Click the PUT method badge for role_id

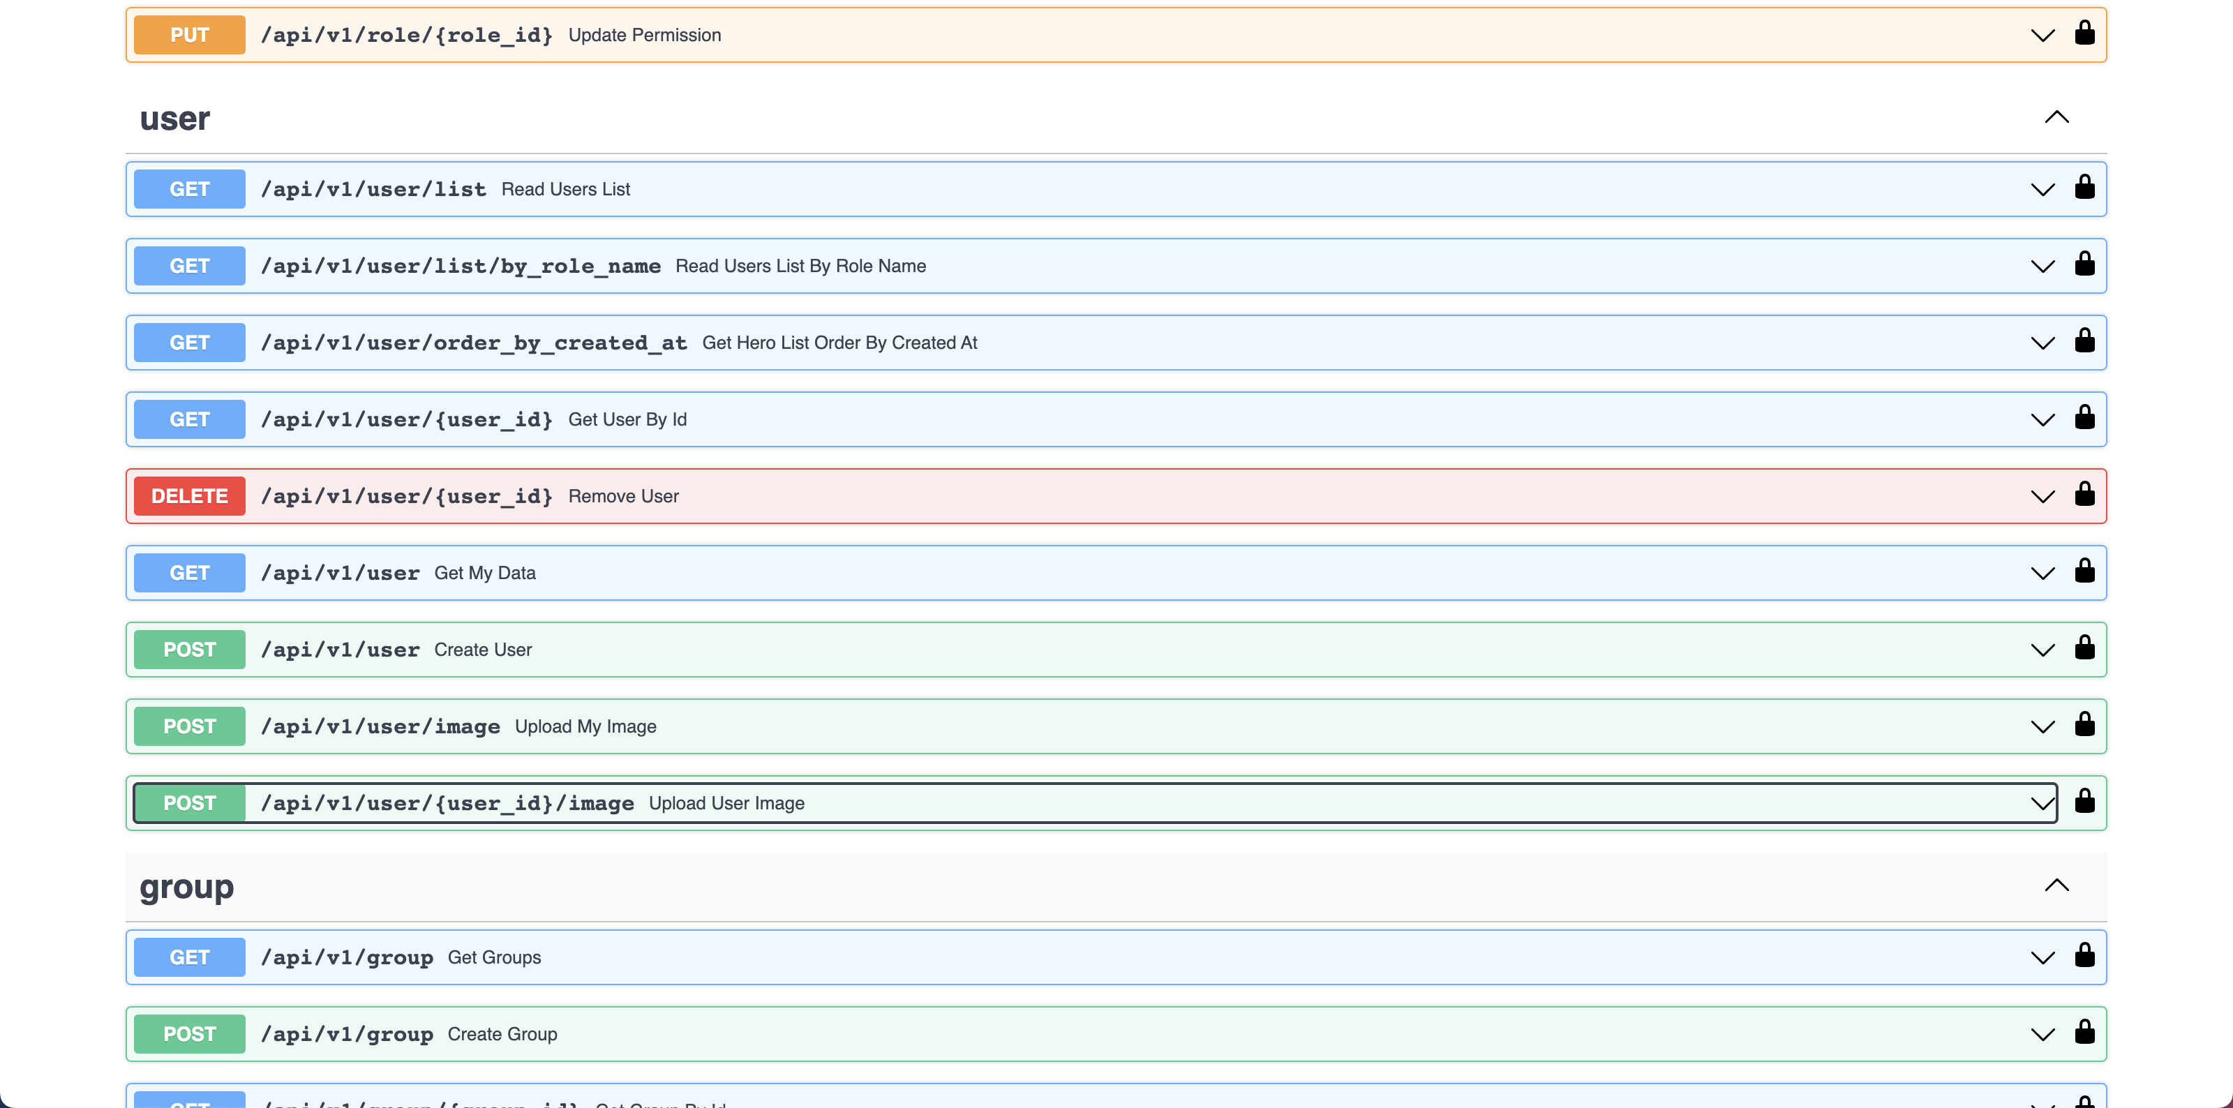point(189,35)
